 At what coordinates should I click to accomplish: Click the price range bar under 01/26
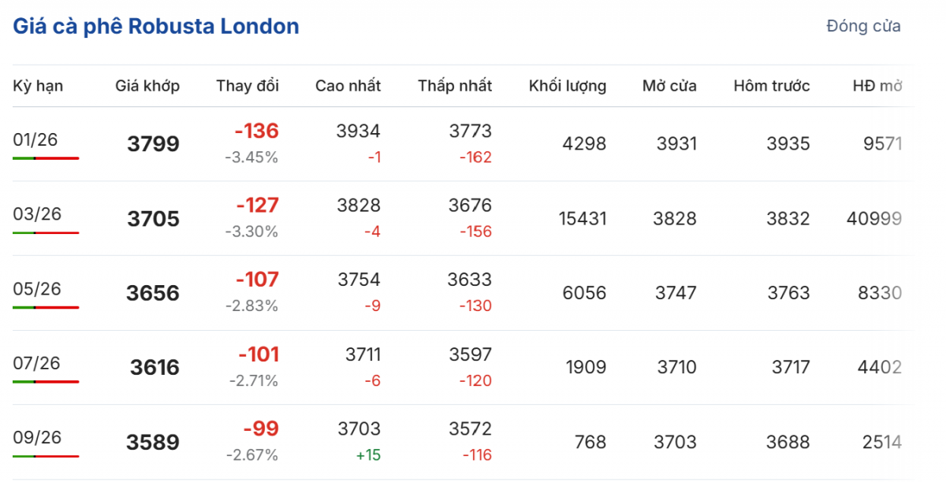point(46,158)
